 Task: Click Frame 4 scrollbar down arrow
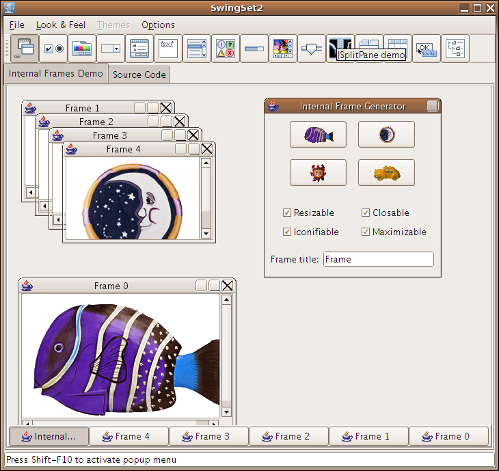pyautogui.click(x=206, y=233)
